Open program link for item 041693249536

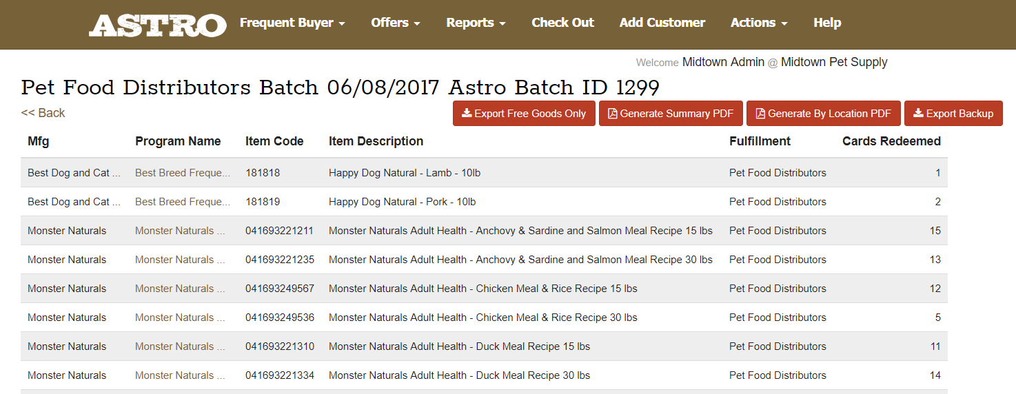pos(180,318)
